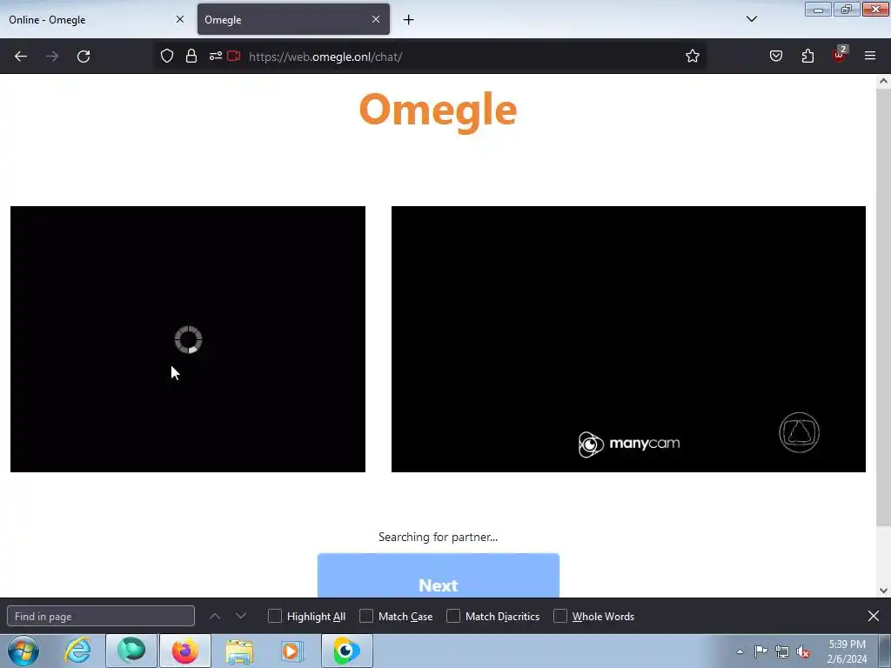Screen dimensions: 891x668
Task: Close the active Omegle tab
Action: 376,19
